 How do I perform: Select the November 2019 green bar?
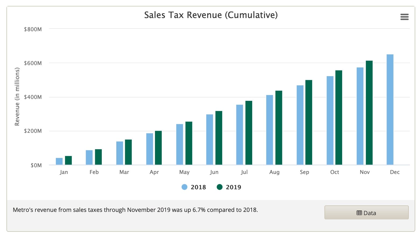coord(369,113)
